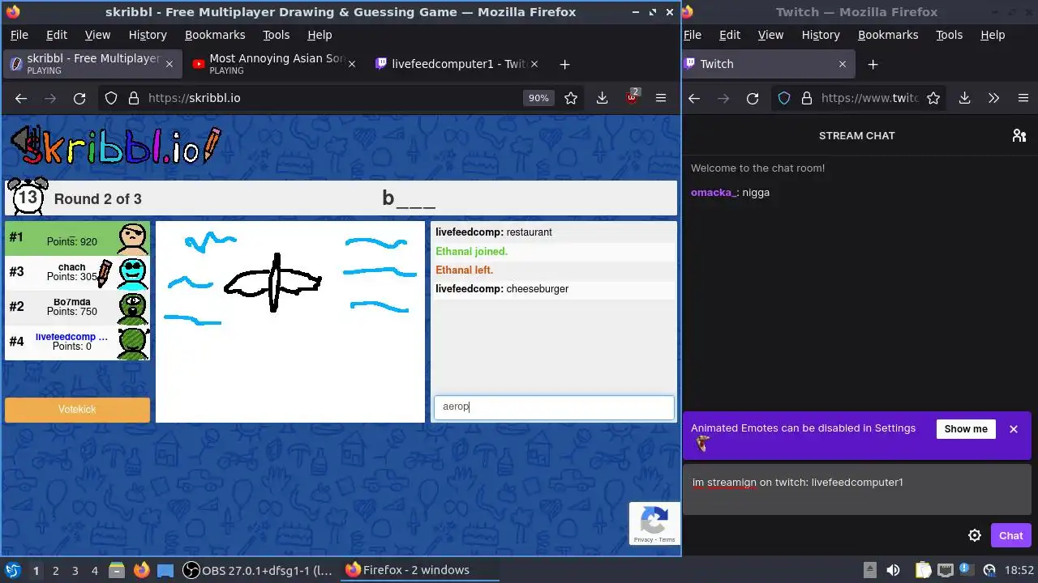This screenshot has width=1038, height=583.
Task: Select the livefeedcomp player row
Action: [x=77, y=342]
